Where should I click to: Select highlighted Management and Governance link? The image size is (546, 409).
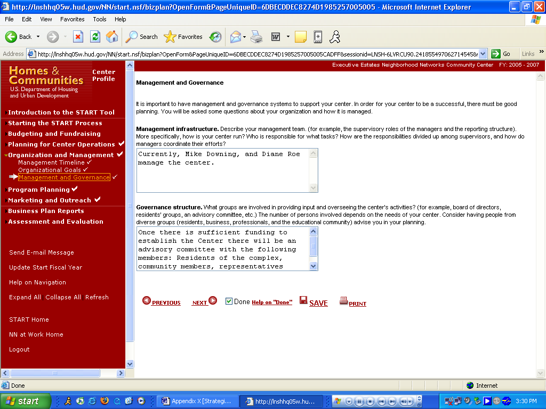64,177
